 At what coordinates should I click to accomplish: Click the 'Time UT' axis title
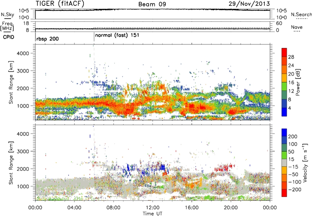[152, 214]
